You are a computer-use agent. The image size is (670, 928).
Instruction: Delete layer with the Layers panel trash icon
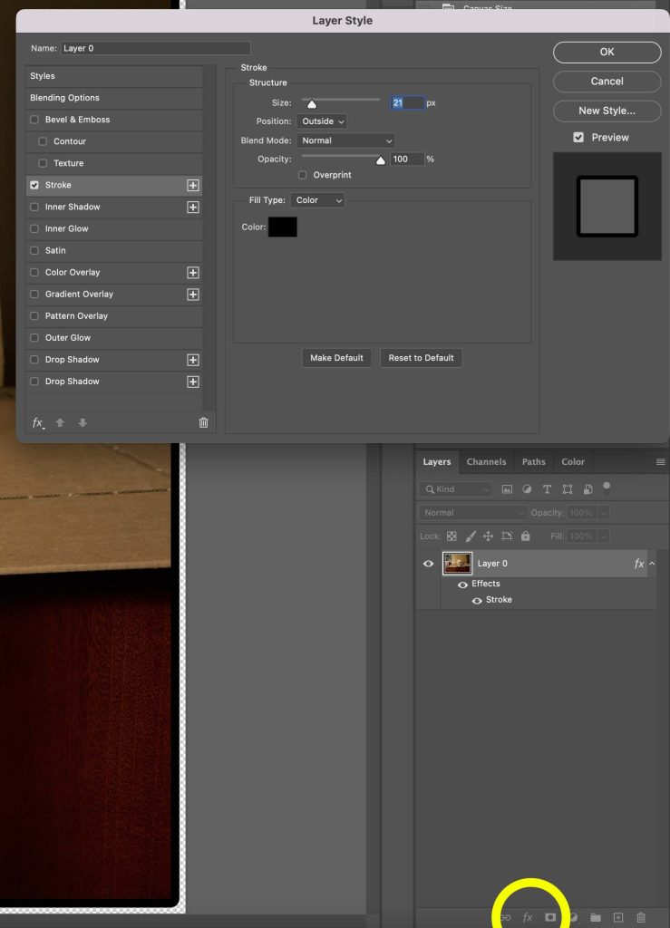click(641, 918)
